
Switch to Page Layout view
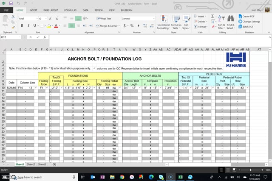point(228,170)
